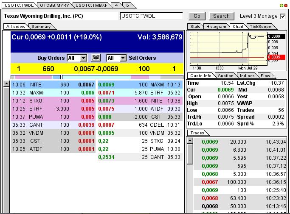Click the link icon between Buy and Sell Orders
The height and width of the screenshot is (214, 290).
96,58
